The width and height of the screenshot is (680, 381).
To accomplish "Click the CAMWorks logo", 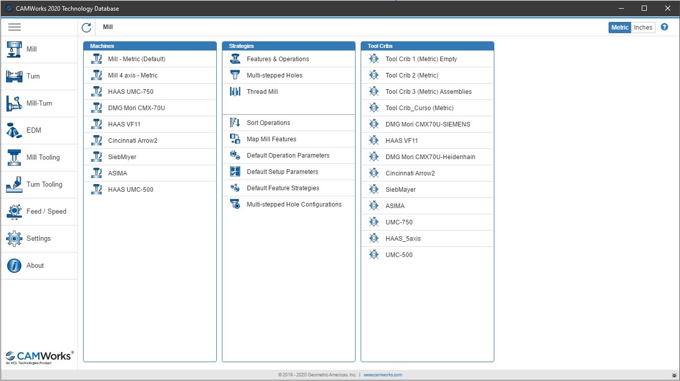I will pos(39,357).
